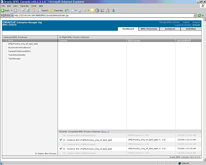Click the Edit page toolbar icon
The image size is (206, 165).
click(85, 11)
